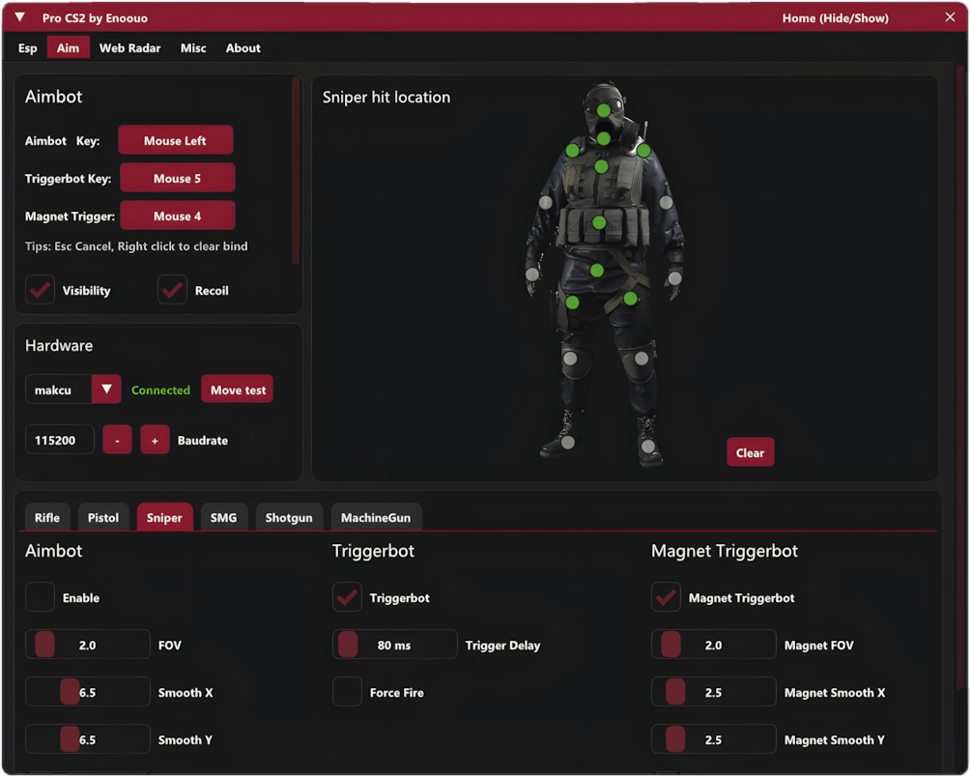Toggle the Triggerbot checkbox
The width and height of the screenshot is (971, 777).
click(347, 597)
